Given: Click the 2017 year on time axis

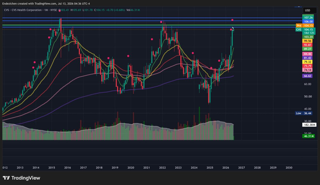Looking at the screenshot, I should point(83,167).
